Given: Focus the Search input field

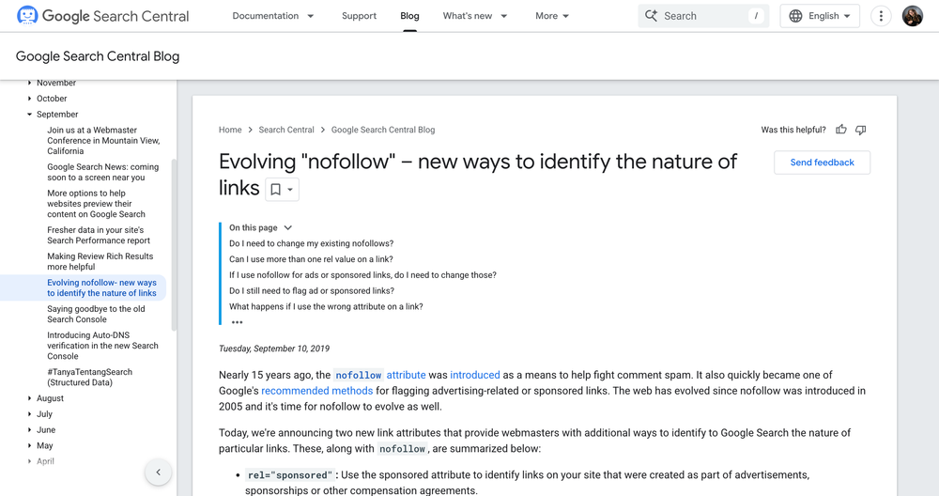Looking at the screenshot, I should tap(703, 16).
